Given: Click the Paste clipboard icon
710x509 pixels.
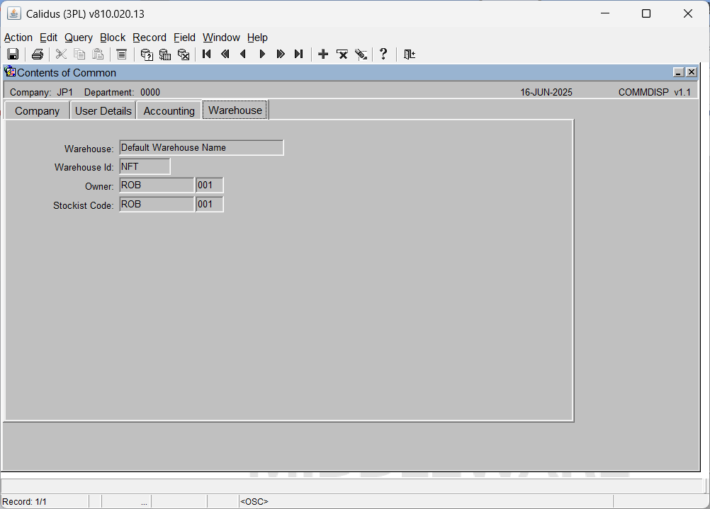Looking at the screenshot, I should [98, 55].
